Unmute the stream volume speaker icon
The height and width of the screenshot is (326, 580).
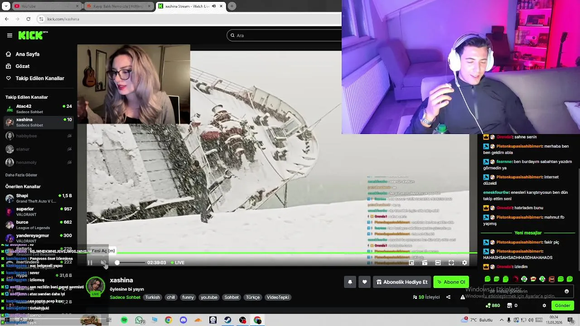[x=103, y=263]
